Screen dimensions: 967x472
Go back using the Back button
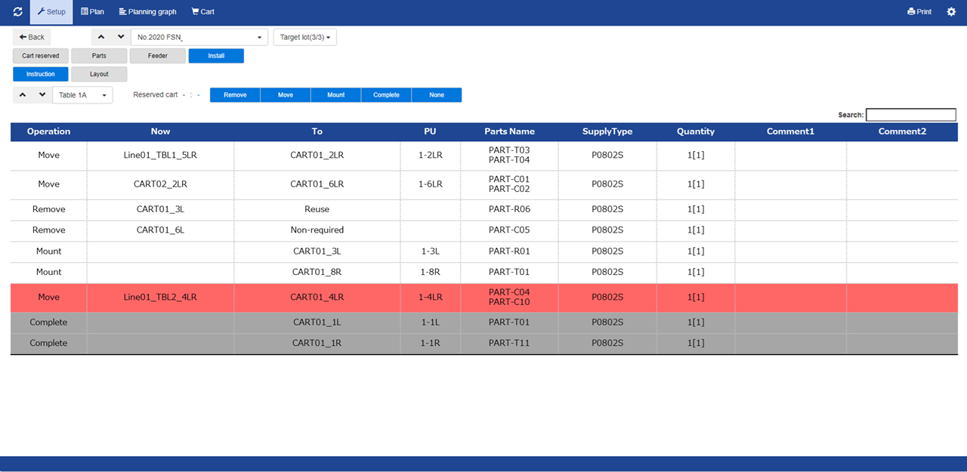click(32, 37)
